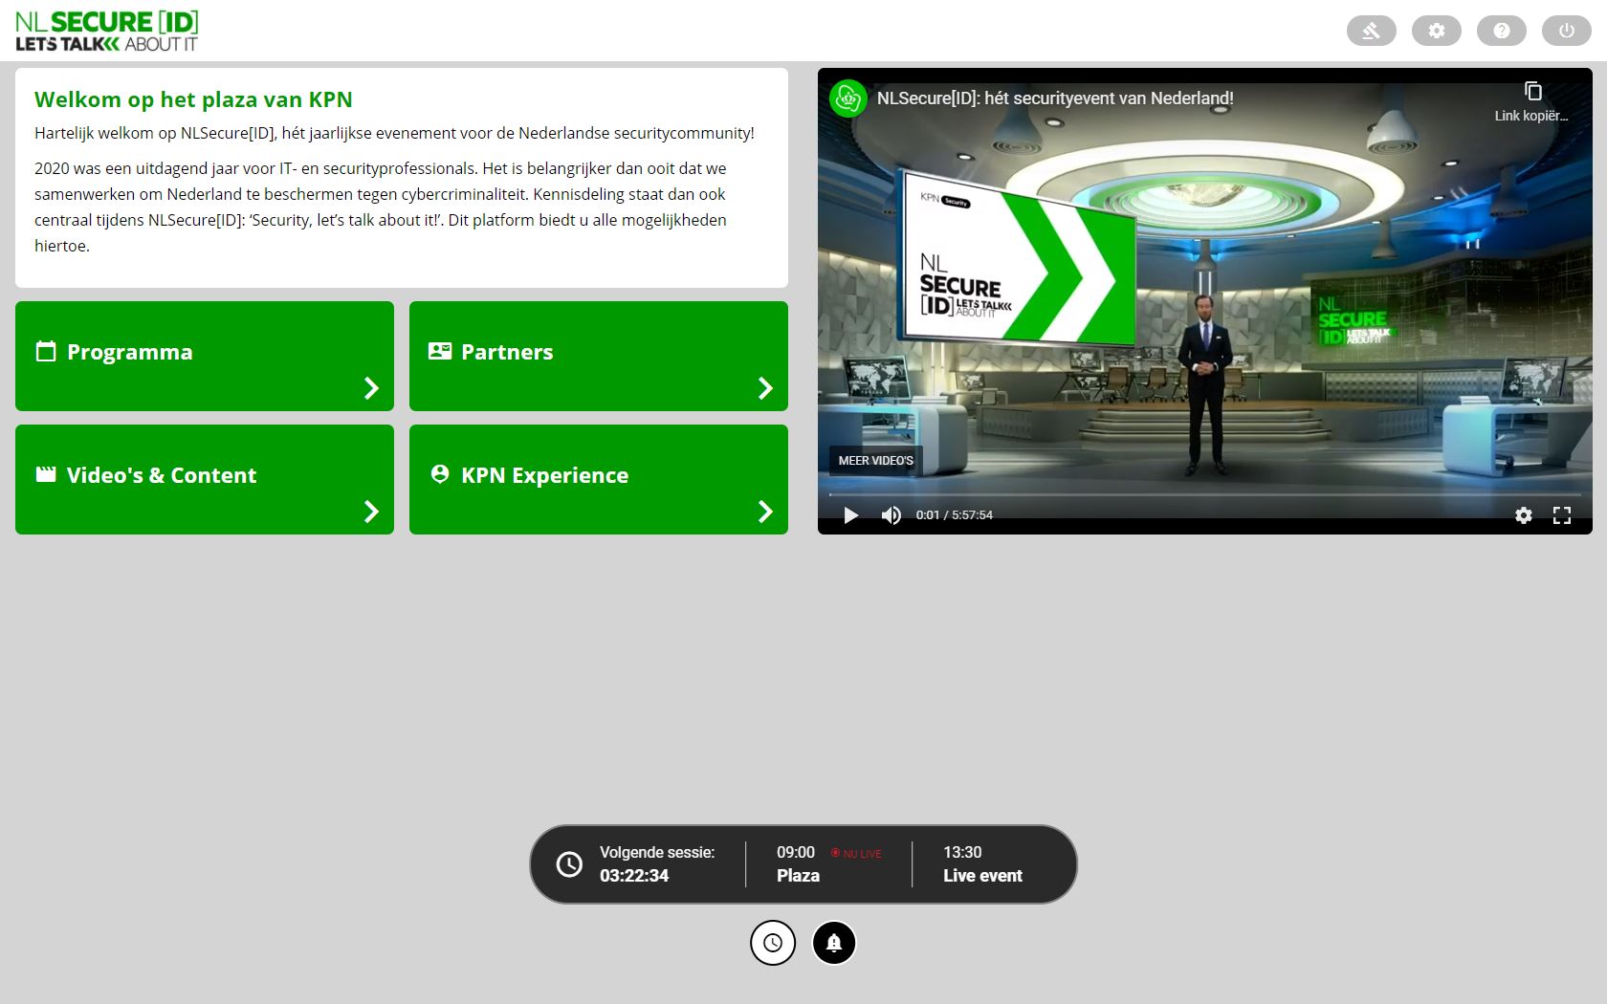This screenshot has width=1607, height=1004.
Task: Click the power logout button
Action: [1567, 31]
